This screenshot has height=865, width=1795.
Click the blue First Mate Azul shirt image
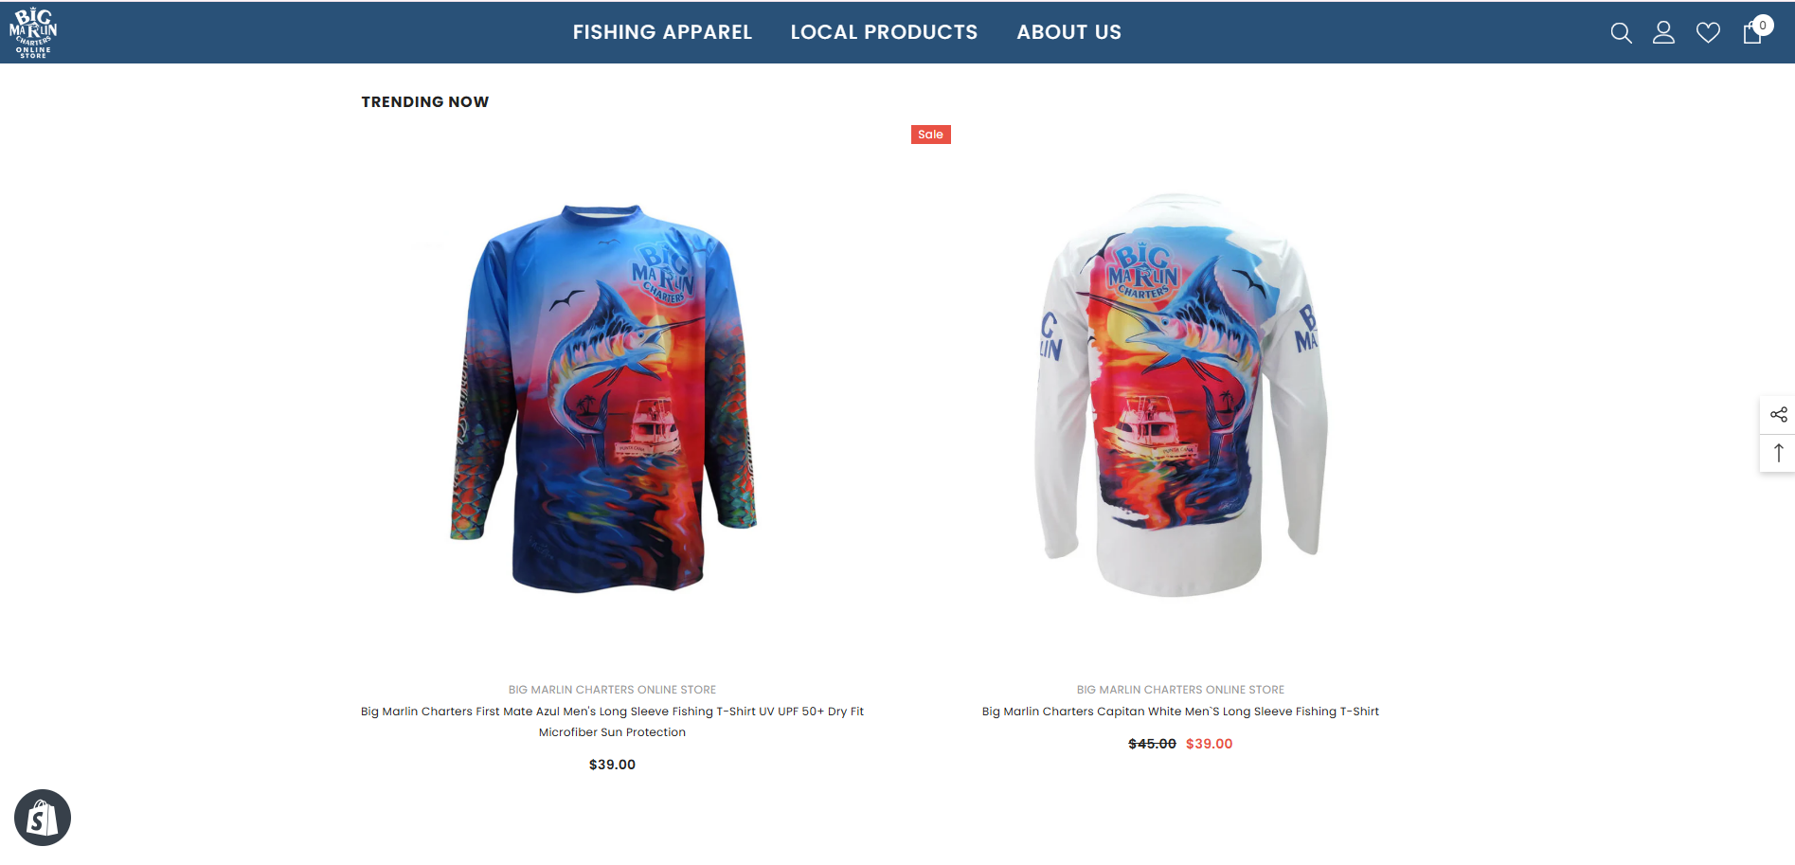pos(604,398)
